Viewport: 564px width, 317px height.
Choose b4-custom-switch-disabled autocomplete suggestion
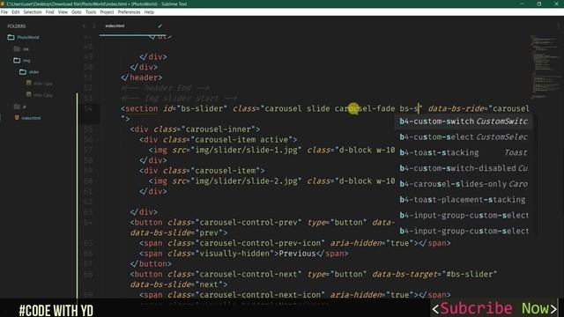[464, 168]
